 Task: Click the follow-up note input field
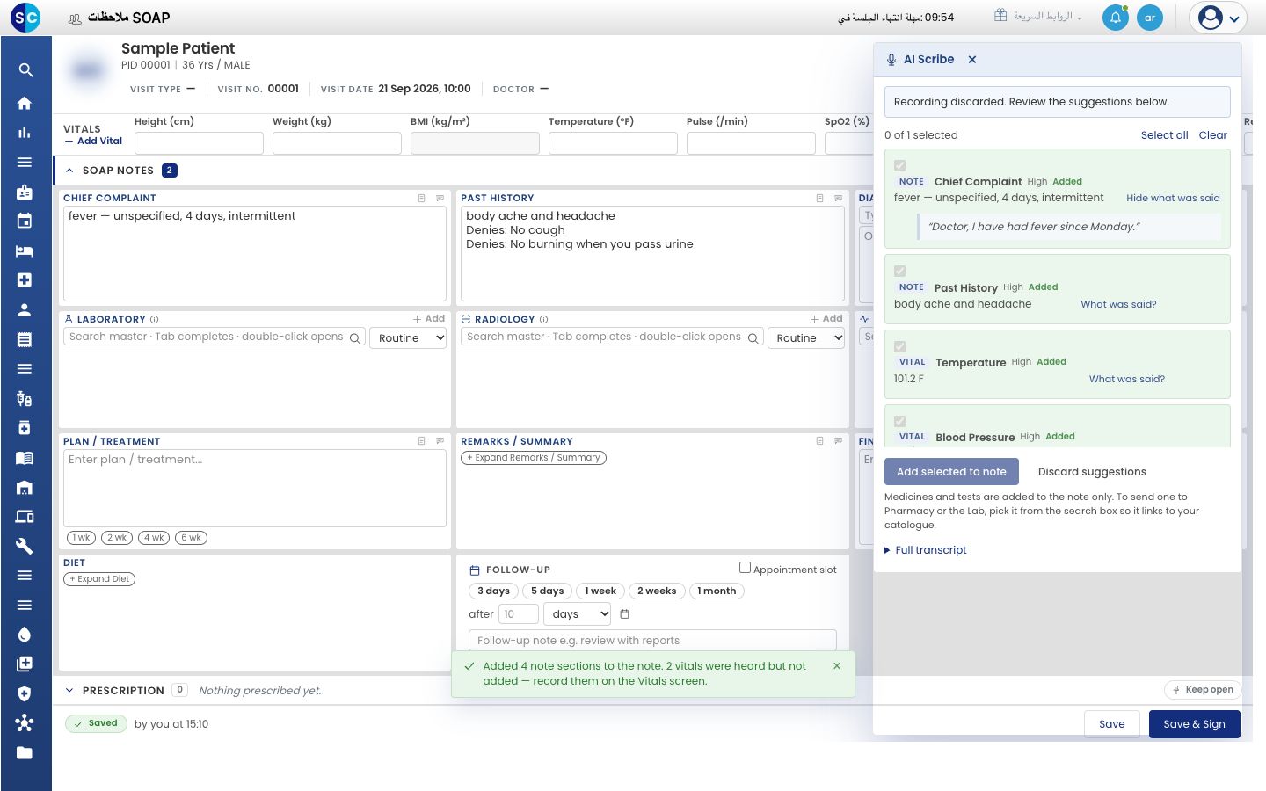[x=652, y=641]
